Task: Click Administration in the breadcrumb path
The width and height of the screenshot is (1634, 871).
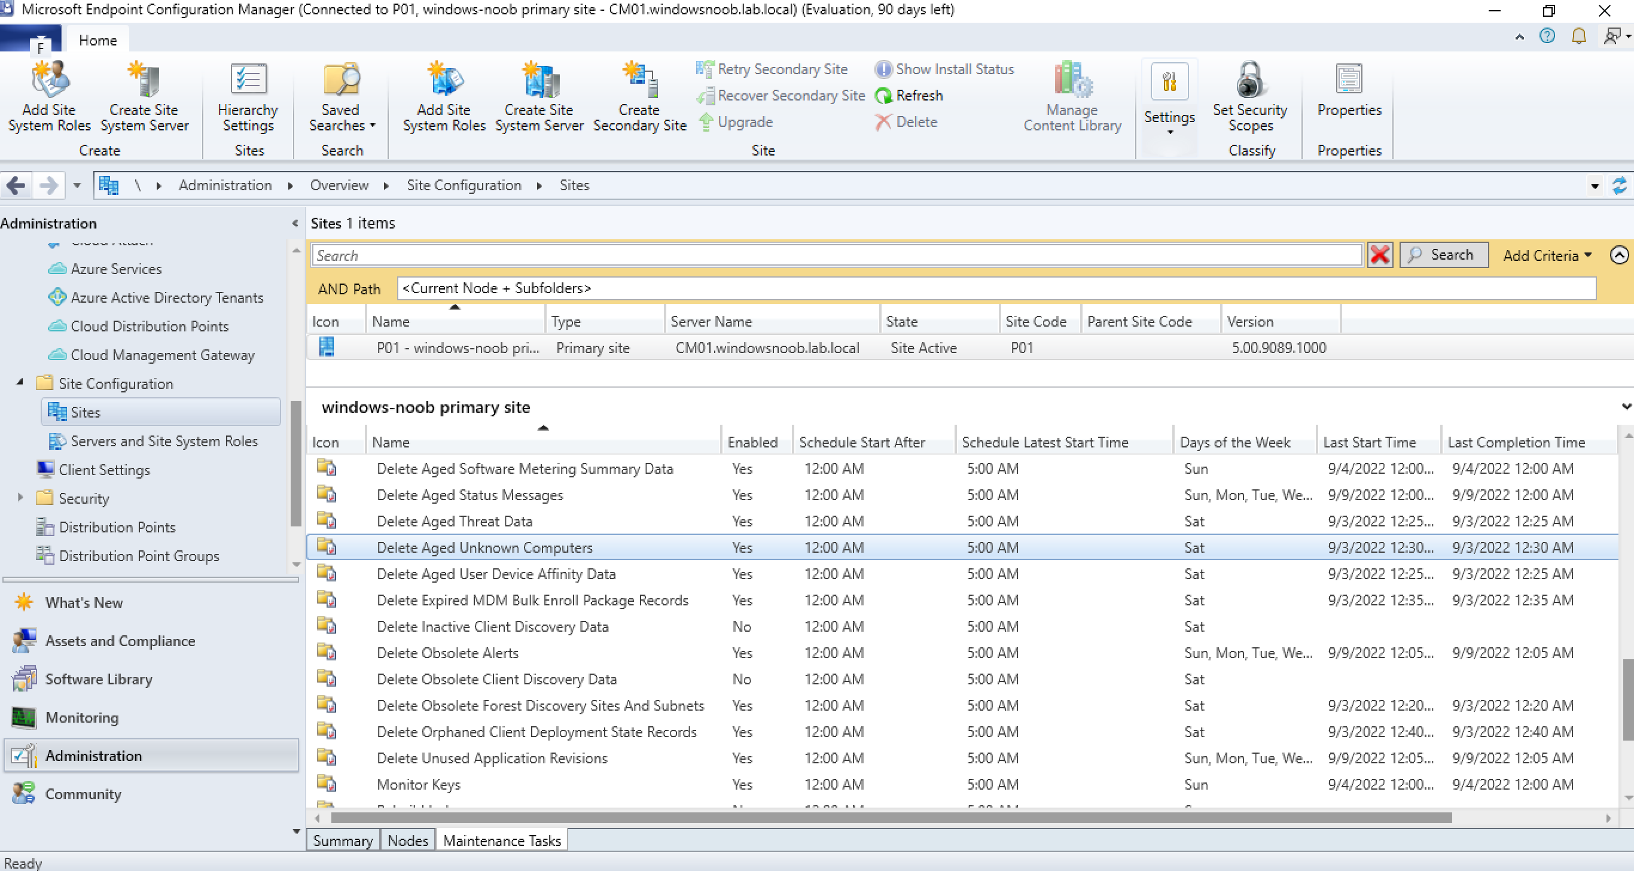Action: 225,185
